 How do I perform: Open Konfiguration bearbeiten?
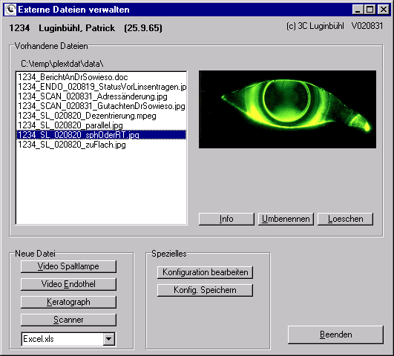[205, 272]
